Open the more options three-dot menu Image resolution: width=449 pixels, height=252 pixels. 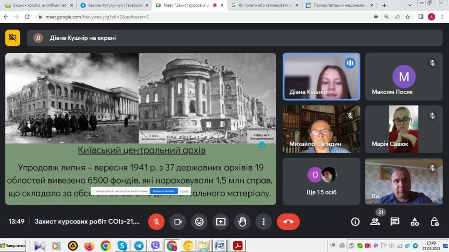[x=263, y=222]
